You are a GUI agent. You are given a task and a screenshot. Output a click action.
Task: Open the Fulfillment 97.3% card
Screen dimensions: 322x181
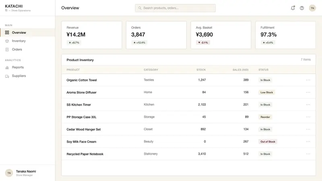point(285,35)
